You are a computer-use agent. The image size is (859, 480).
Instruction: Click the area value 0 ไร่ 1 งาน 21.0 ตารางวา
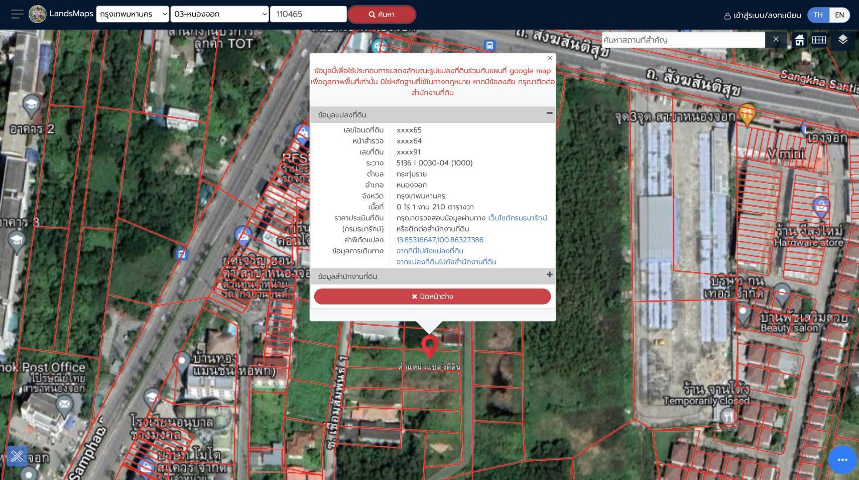[435, 207]
